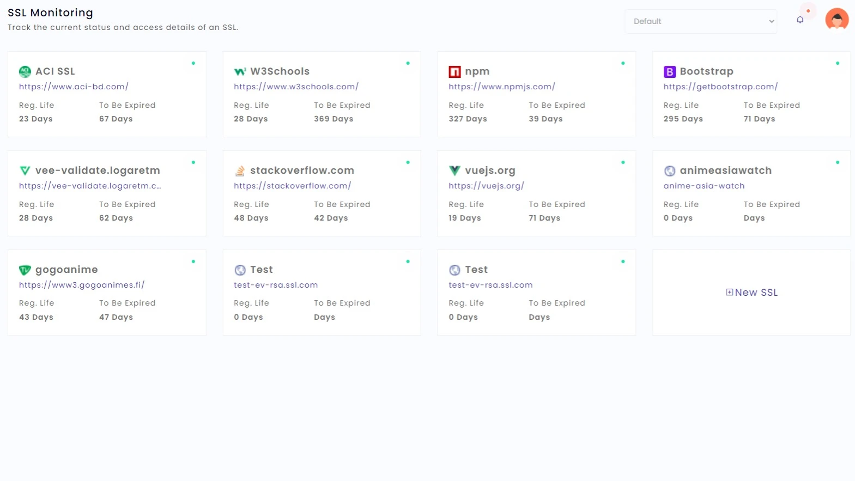Click the 369 Days expiry value
Viewport: 855px width, 481px height.
pyautogui.click(x=333, y=119)
